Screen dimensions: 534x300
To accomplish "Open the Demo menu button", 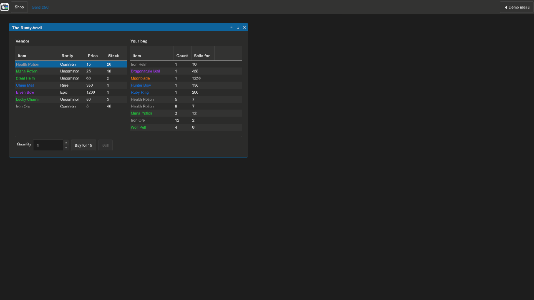I will (x=516, y=7).
